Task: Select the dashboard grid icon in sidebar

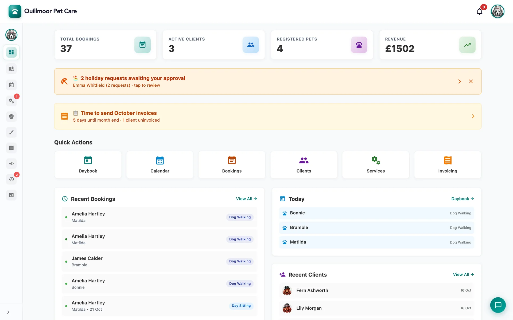Action: (x=11, y=52)
